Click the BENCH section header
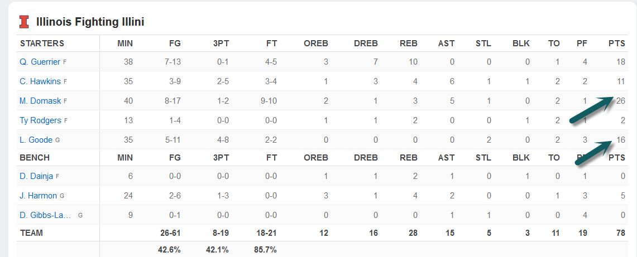637x257 pixels. click(35, 158)
